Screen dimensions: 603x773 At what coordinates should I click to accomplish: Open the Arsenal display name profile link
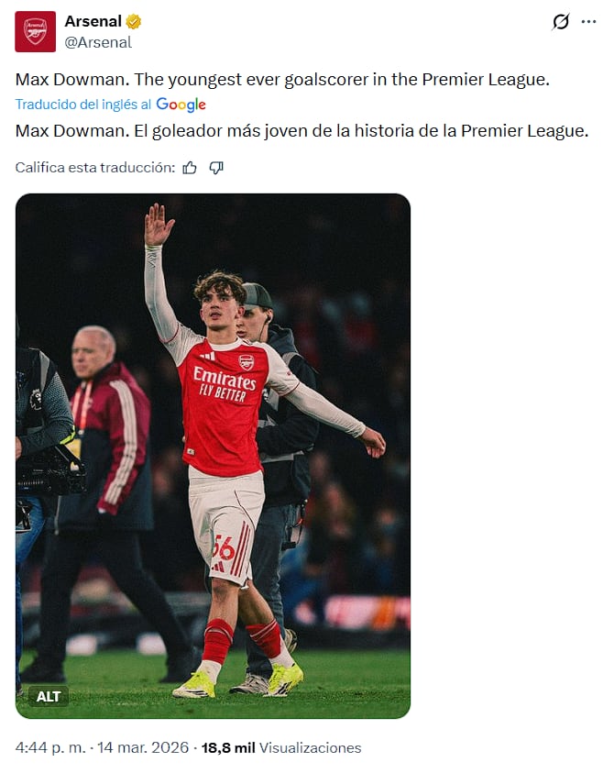93,22
